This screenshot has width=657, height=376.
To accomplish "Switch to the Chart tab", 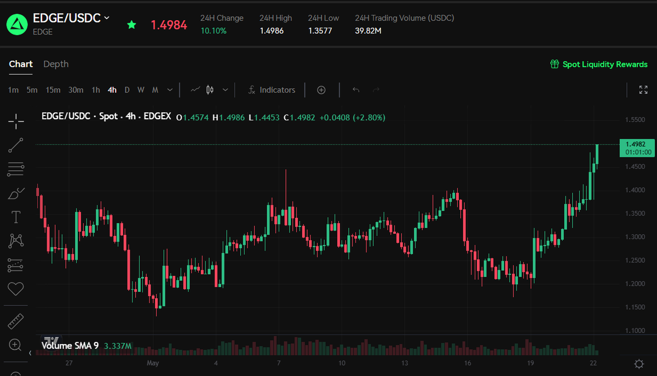I will pos(21,64).
